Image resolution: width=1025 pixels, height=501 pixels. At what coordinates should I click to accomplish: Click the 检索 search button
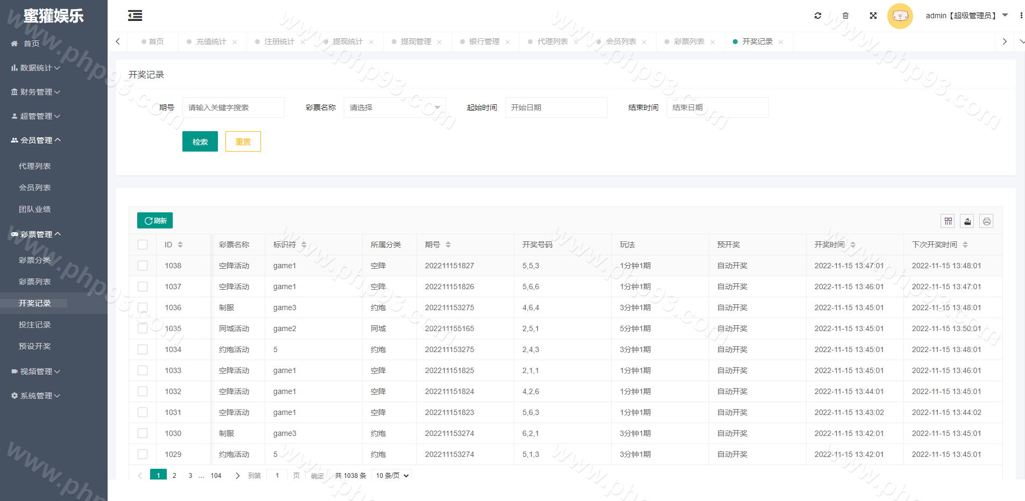(x=200, y=141)
